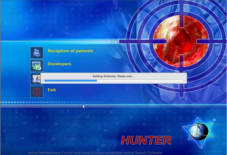
Task: Open the Reception of patients people icon
Action: pyautogui.click(x=37, y=53)
